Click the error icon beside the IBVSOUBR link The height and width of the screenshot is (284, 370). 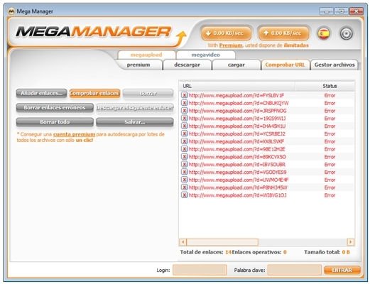184,164
